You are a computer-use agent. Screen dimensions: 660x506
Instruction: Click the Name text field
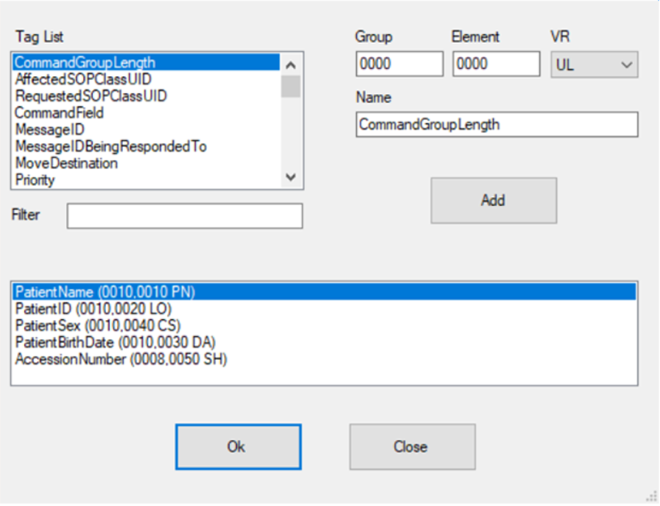coord(497,125)
